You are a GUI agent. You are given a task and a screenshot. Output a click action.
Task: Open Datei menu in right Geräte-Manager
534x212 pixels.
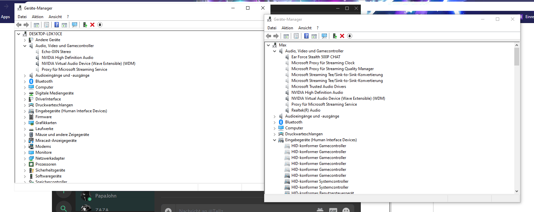coord(272,28)
